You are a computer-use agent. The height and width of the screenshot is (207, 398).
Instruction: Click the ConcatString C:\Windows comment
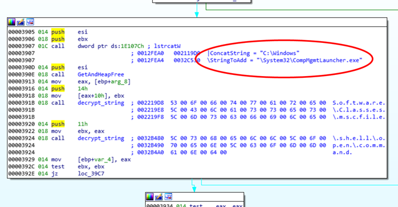click(x=253, y=53)
